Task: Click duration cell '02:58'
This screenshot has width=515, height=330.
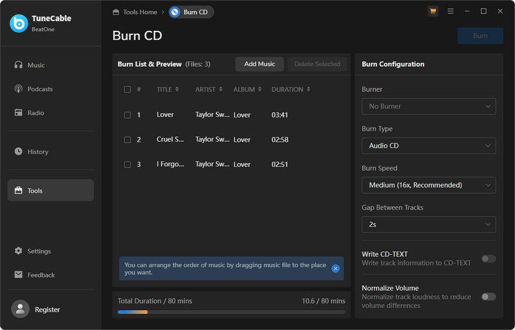Action: [x=280, y=139]
